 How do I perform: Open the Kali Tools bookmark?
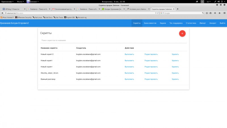[x=58, y=17]
